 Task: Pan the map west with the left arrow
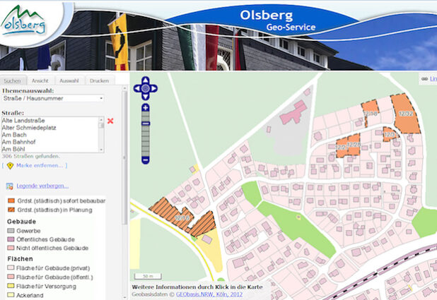137,88
